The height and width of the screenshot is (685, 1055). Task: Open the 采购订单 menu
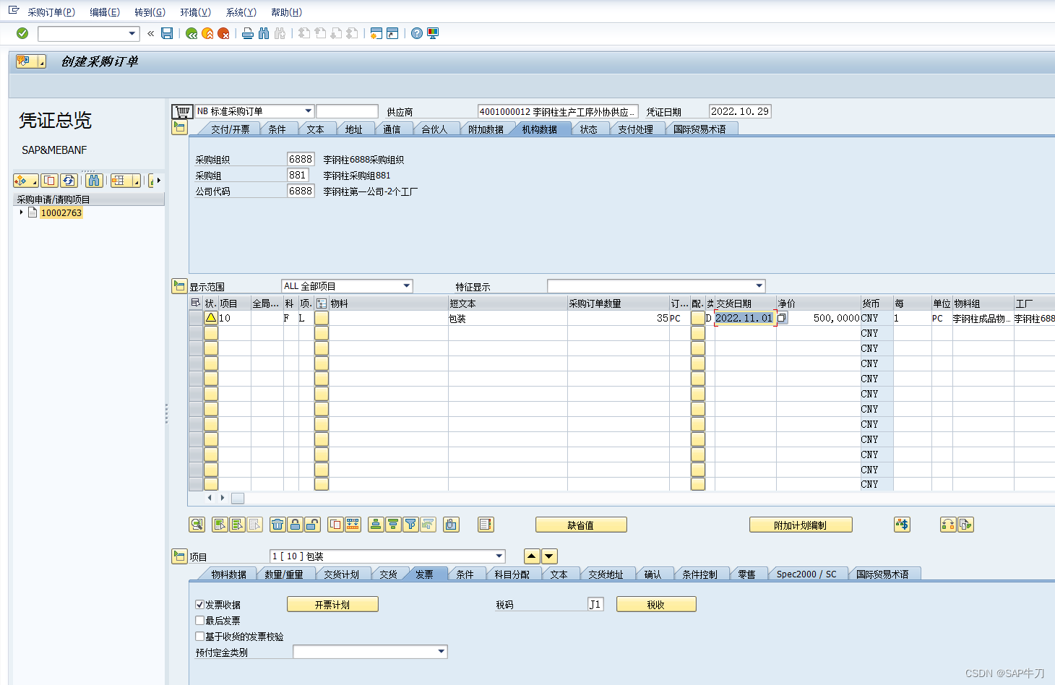coord(51,12)
